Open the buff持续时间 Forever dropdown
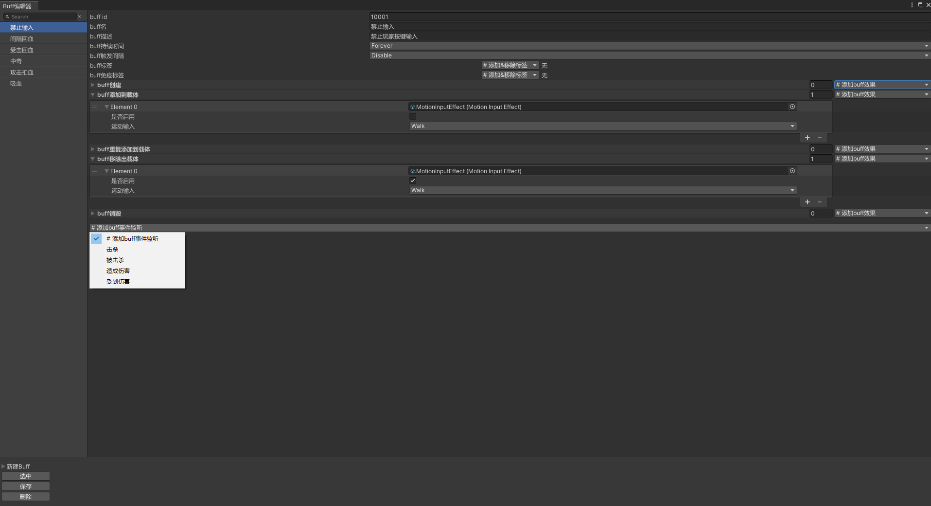 pos(650,46)
